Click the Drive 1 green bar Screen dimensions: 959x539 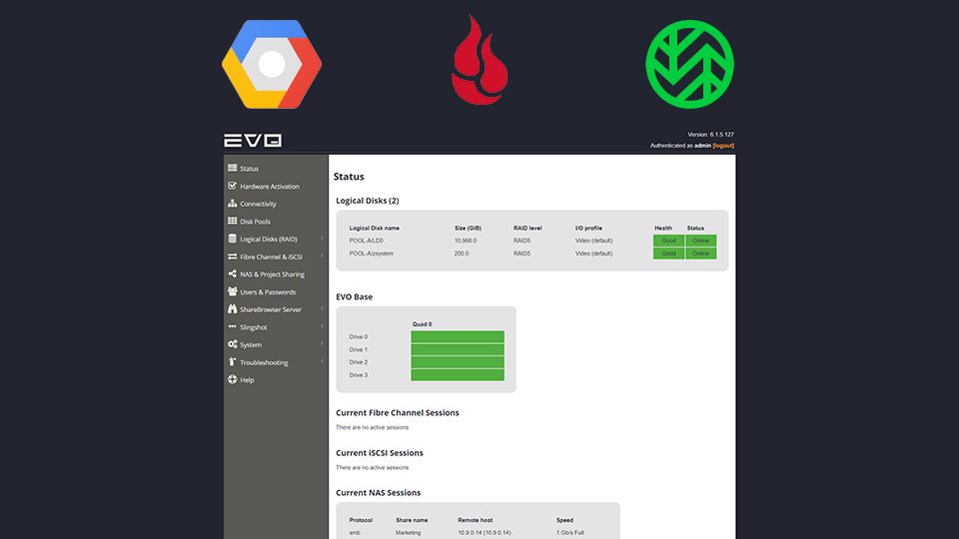click(458, 349)
